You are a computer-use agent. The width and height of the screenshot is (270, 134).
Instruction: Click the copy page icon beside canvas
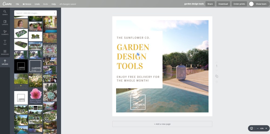coord(217,76)
